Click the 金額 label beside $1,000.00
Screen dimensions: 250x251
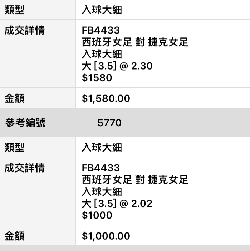click(x=14, y=236)
